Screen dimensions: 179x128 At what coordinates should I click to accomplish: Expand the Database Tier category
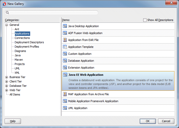6,86
